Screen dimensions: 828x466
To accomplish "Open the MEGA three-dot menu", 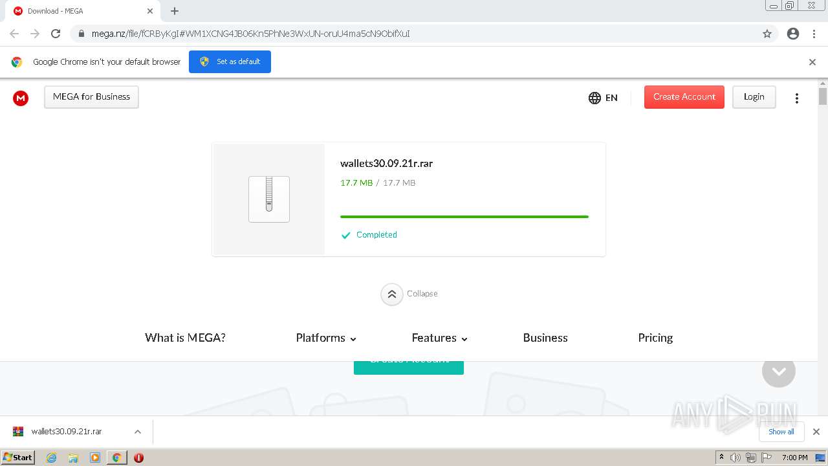I will [x=797, y=98].
